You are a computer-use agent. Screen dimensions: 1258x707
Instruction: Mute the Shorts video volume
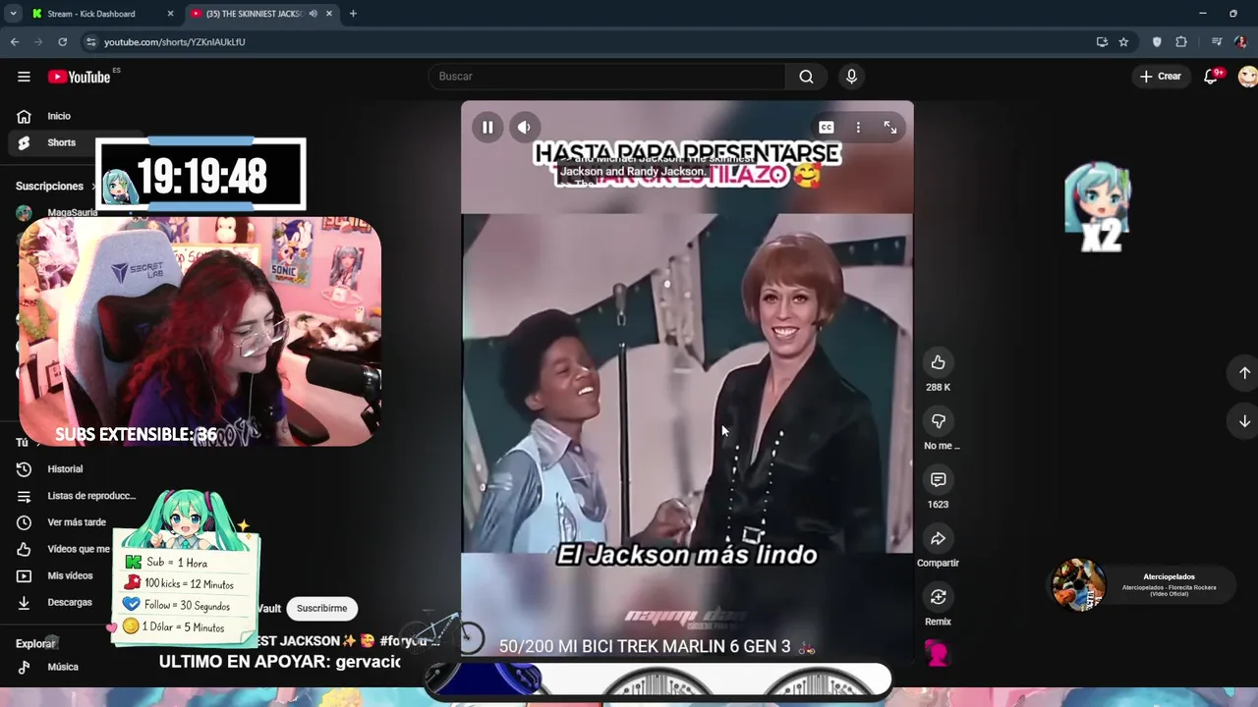[x=524, y=127]
